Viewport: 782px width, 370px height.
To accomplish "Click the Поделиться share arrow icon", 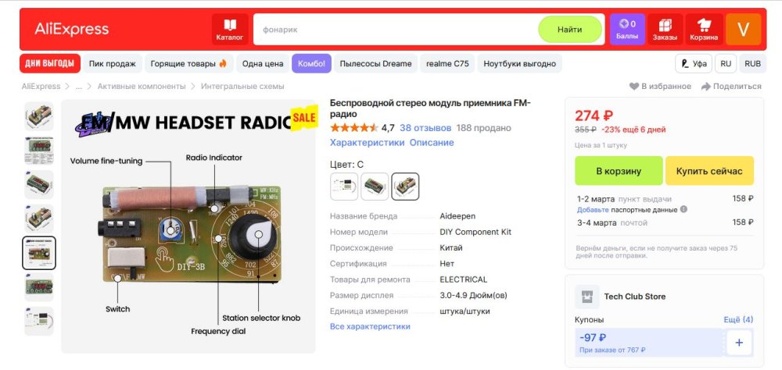I will (705, 87).
